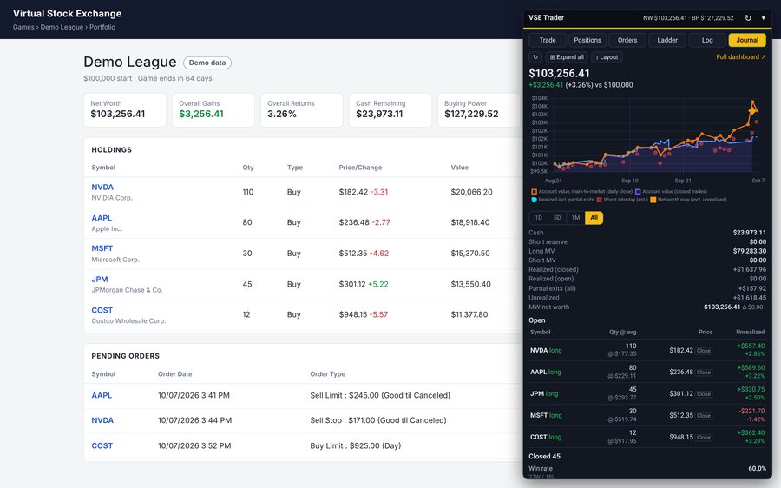Open Full dashboard link
The image size is (781, 488).
[x=741, y=56]
